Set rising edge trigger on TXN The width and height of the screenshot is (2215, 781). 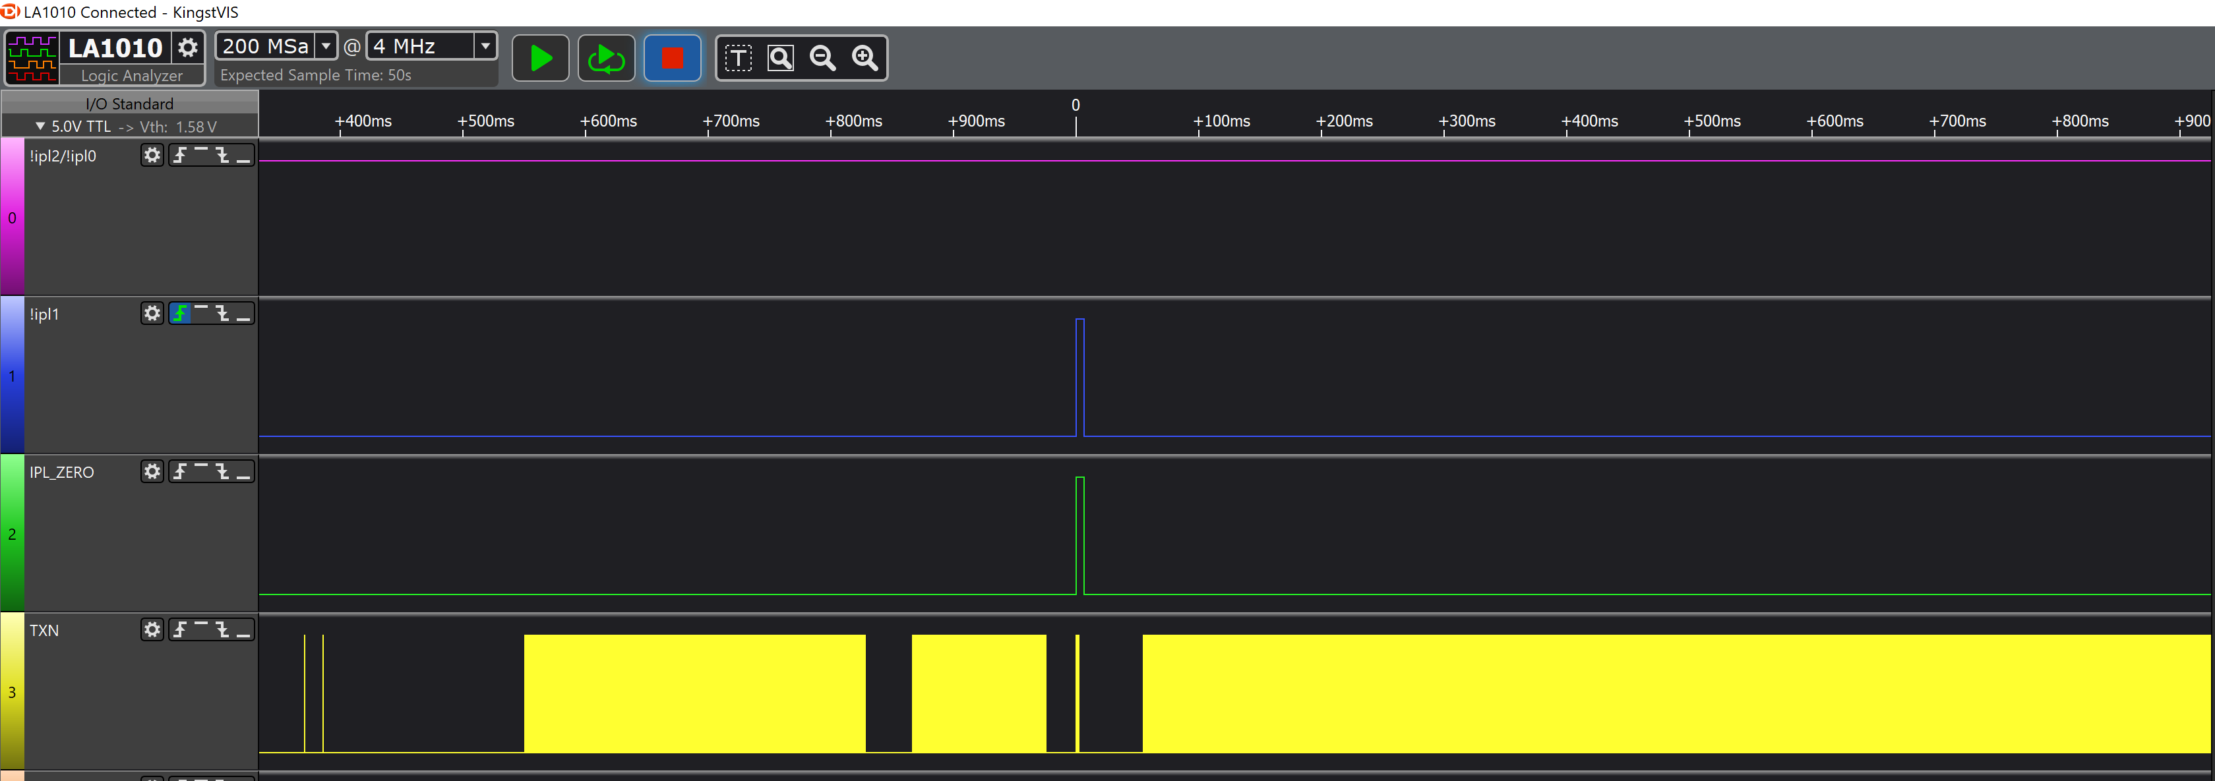[180, 630]
